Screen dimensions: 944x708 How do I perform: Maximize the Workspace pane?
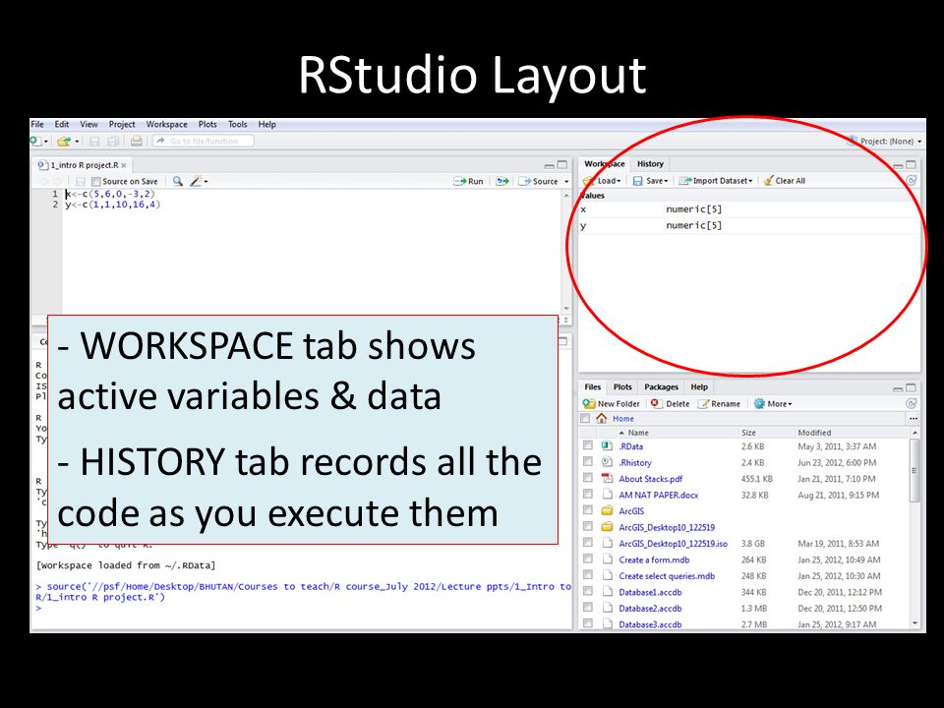pos(911,164)
